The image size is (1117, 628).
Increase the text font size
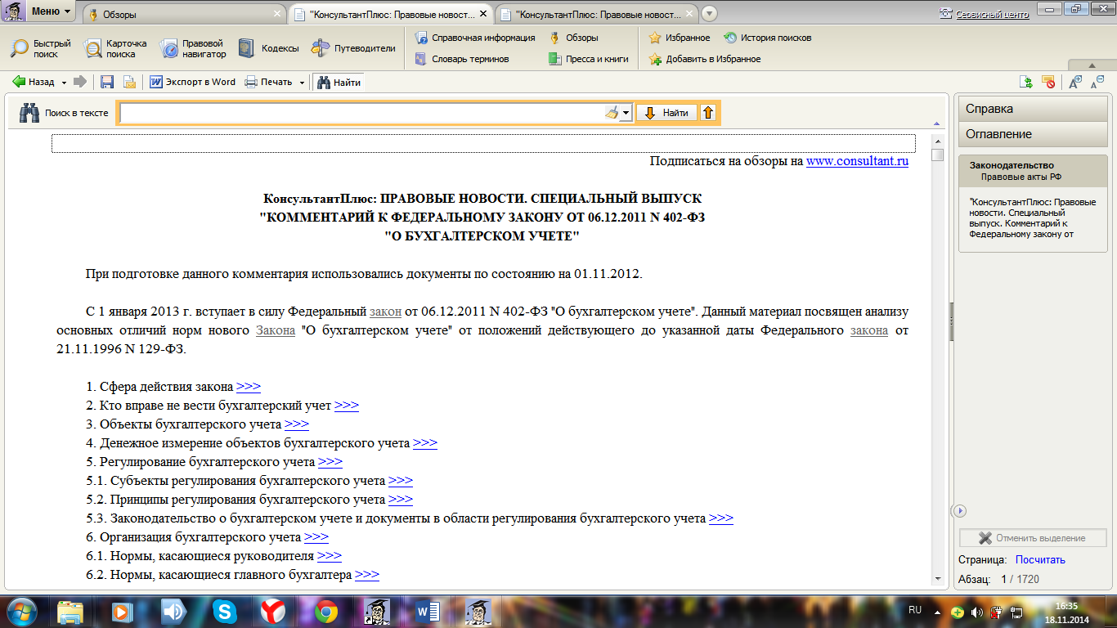[1076, 82]
